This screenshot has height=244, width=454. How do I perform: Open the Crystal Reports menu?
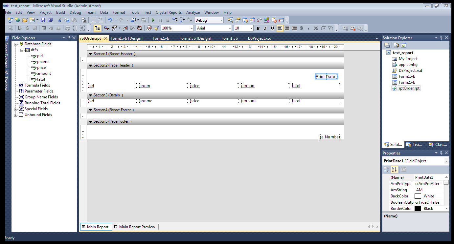169,12
